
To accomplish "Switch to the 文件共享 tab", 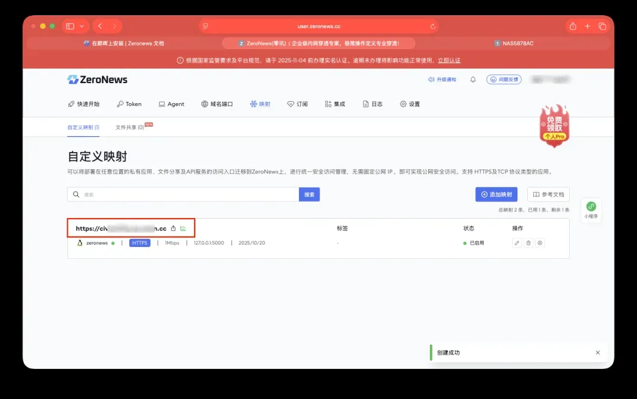I will (x=130, y=127).
